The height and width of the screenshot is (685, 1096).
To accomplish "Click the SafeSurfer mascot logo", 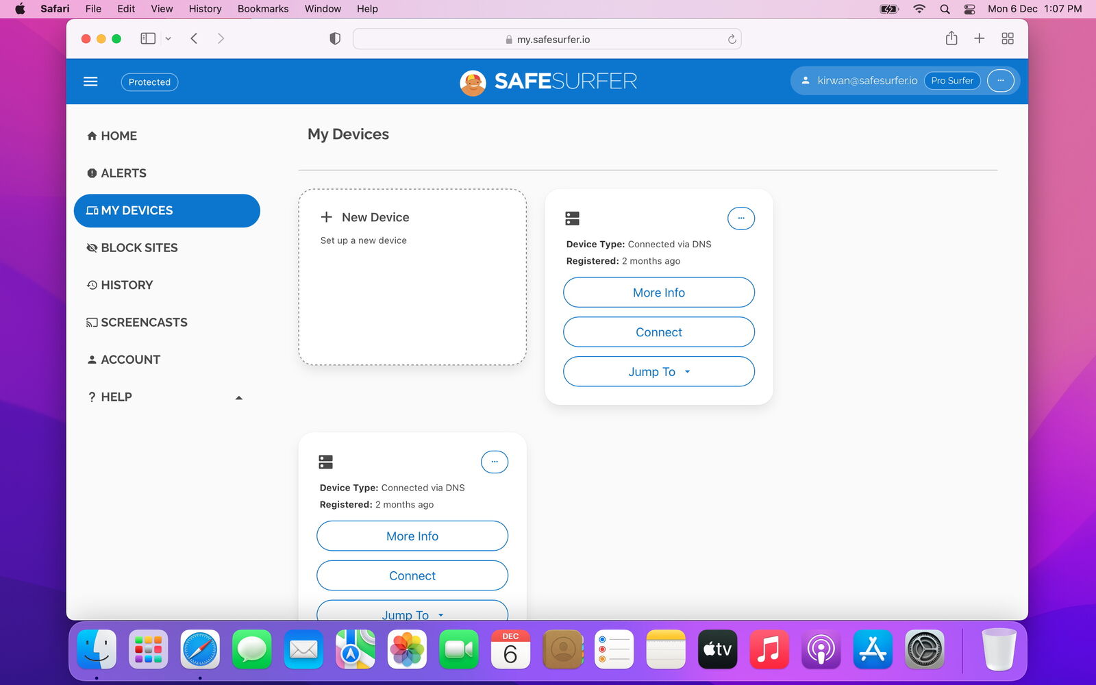I will [473, 82].
